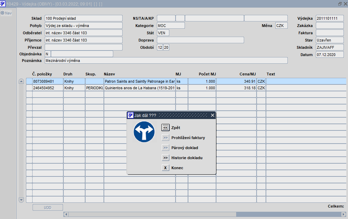Select row with item 8073089481
The width and height of the screenshot is (348, 219).
(48, 81)
